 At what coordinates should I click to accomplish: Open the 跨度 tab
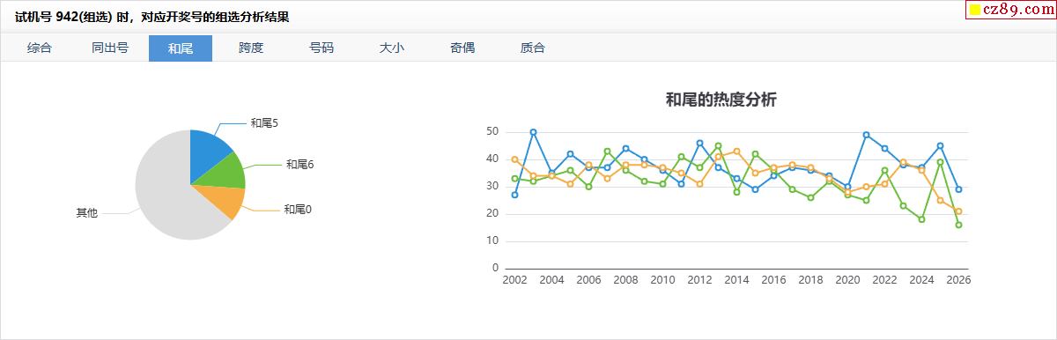pyautogui.click(x=251, y=48)
